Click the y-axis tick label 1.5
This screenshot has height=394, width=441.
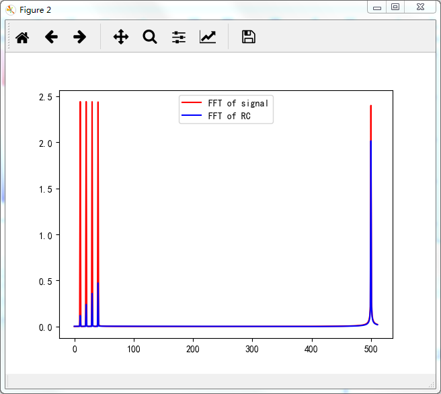click(x=46, y=189)
